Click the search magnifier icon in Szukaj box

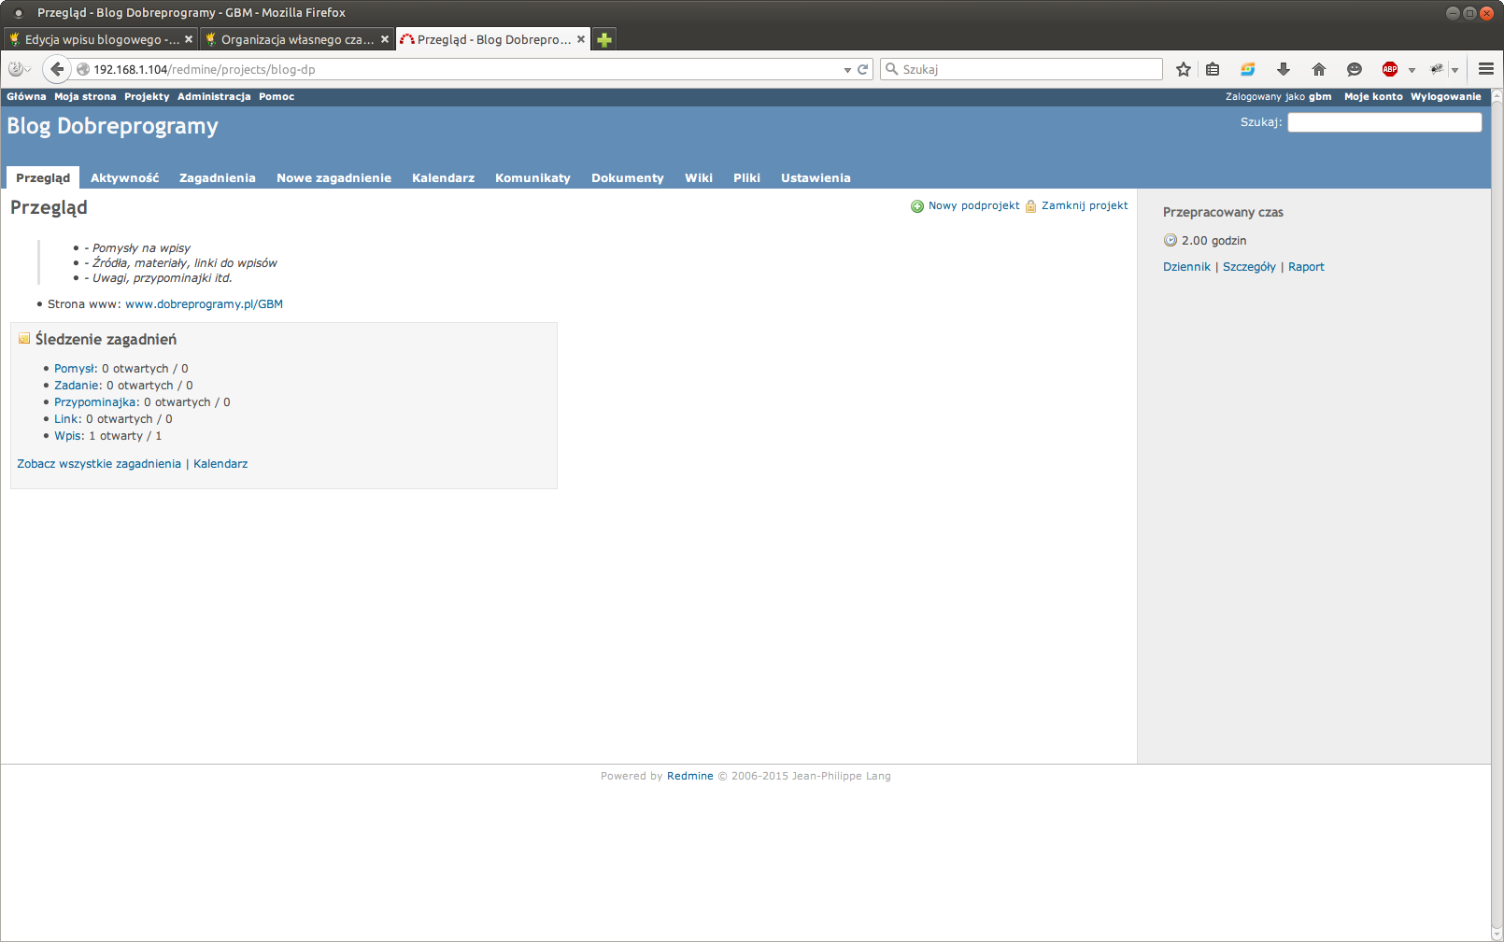[891, 69]
